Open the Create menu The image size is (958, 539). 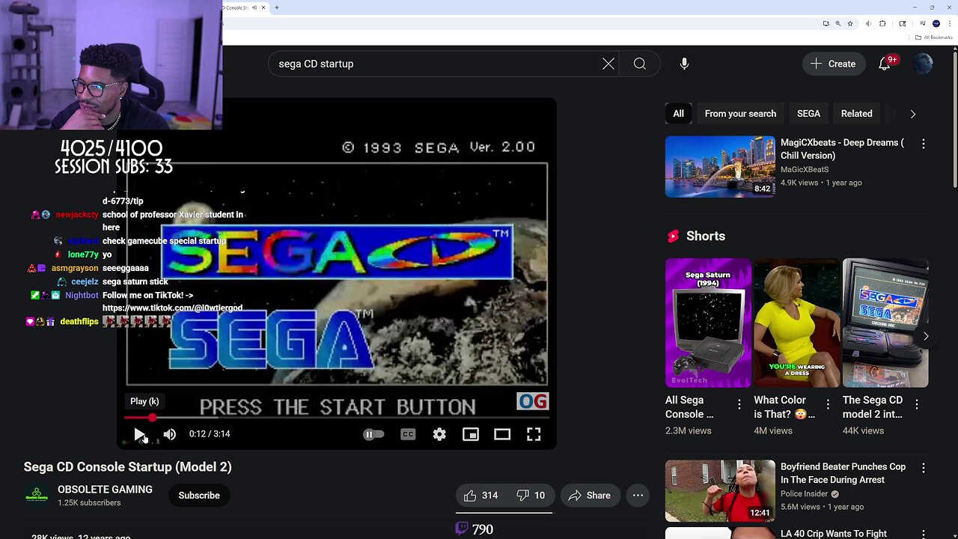[x=833, y=64]
